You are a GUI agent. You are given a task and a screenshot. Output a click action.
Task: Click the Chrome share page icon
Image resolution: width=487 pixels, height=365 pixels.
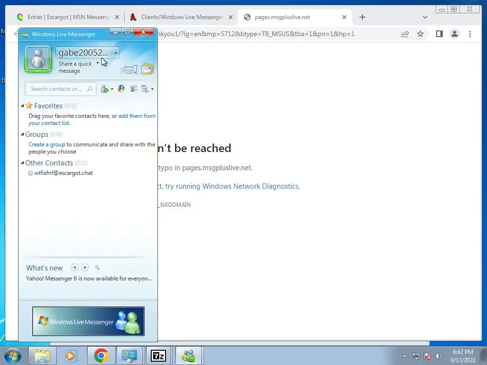pyautogui.click(x=405, y=34)
